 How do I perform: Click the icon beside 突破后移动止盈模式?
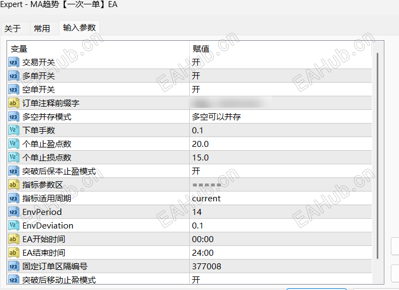point(14,279)
